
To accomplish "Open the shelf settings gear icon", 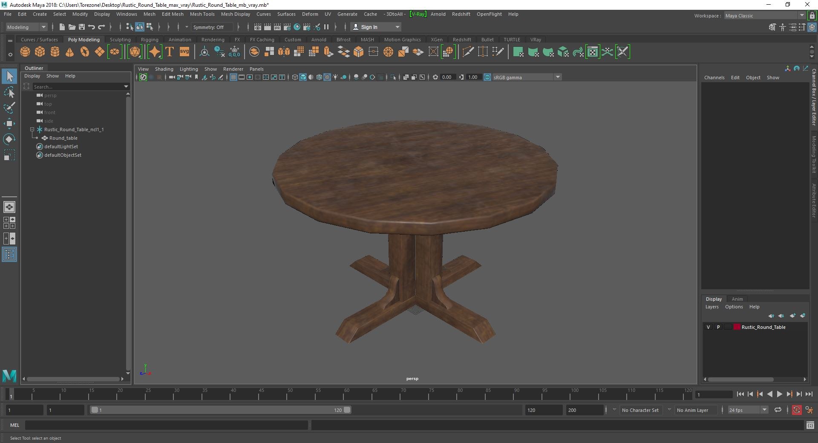I will click(x=10, y=55).
